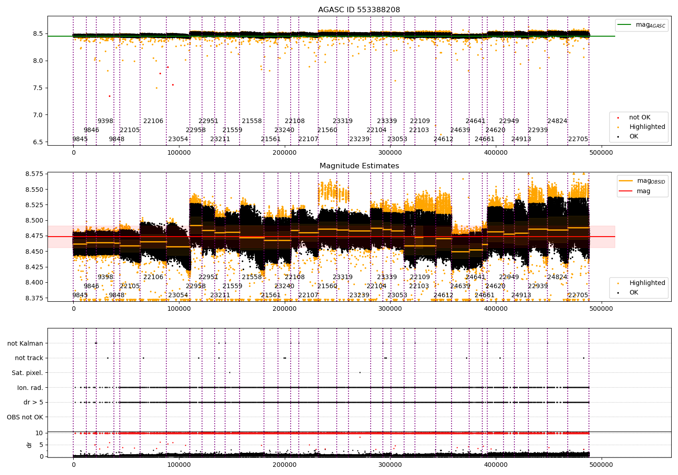Screen dimensions: 678x475
Task: Click obsid label 24641 in Magnitude Estimates plot
Action: click(x=476, y=277)
